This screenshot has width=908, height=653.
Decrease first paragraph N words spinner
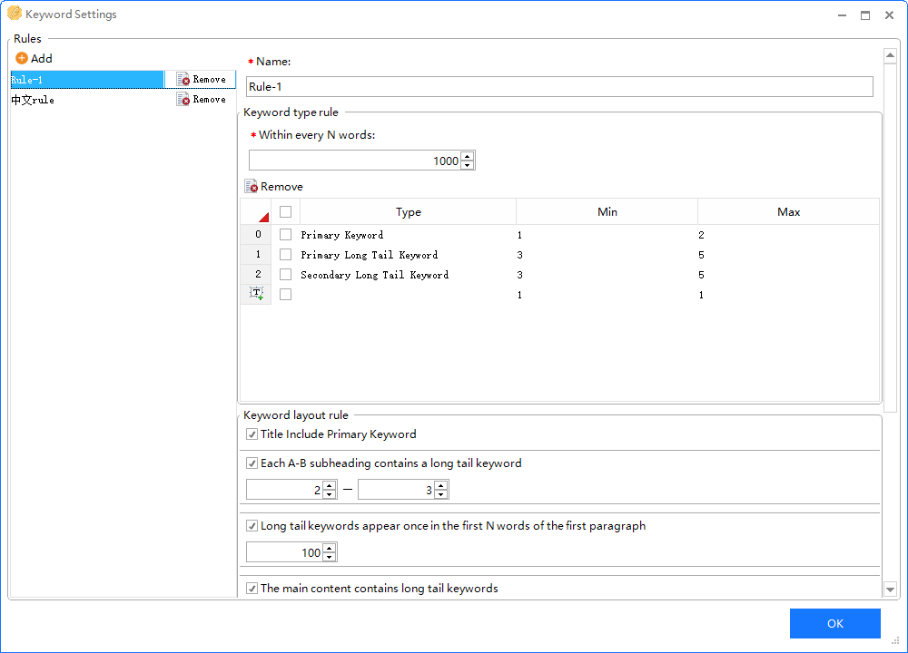pos(330,557)
